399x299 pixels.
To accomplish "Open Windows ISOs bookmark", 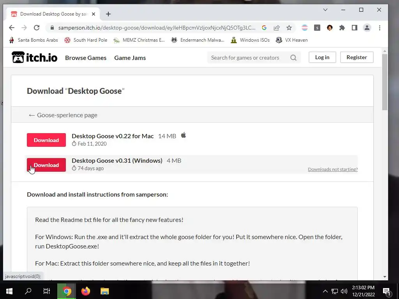I will point(250,40).
